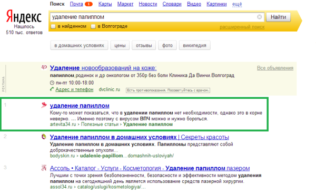Open the Словари tab
Viewport: 316px width, 194px height.
tap(172, 4)
